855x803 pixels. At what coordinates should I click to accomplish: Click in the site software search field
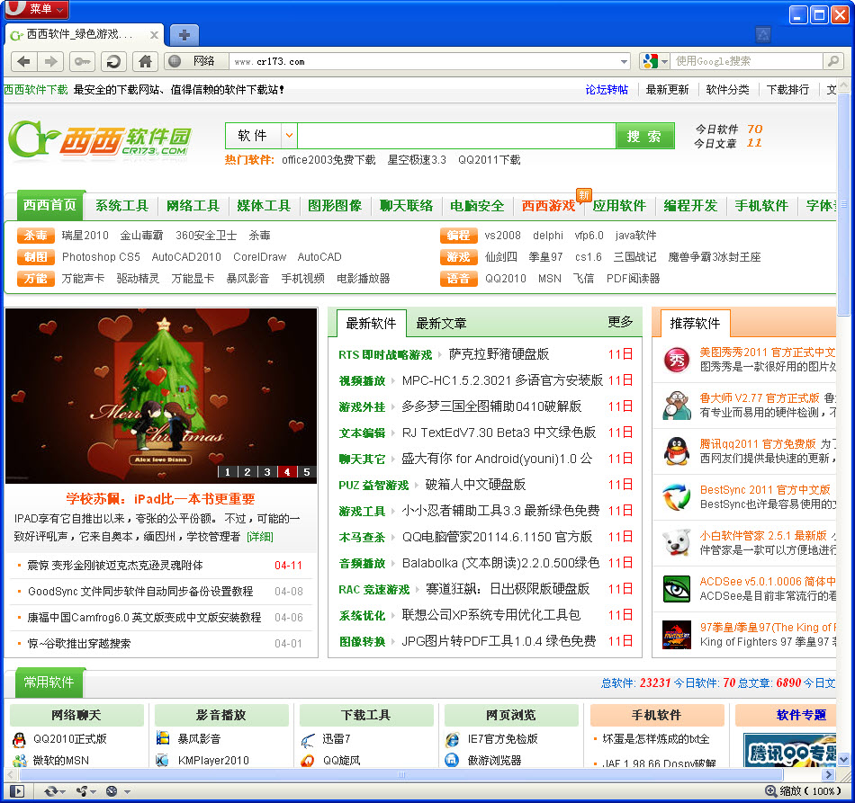457,136
